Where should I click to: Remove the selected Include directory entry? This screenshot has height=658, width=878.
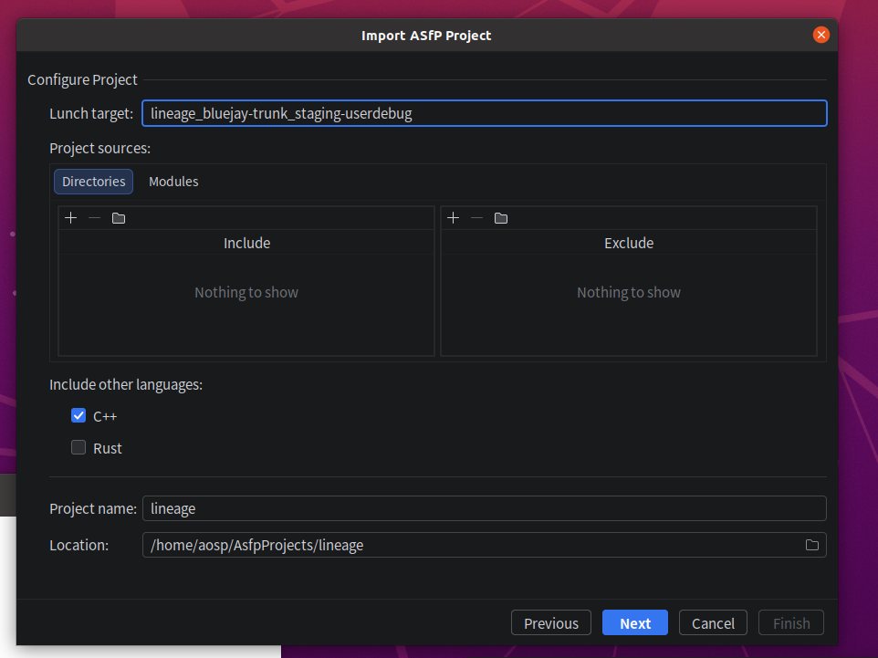(95, 218)
